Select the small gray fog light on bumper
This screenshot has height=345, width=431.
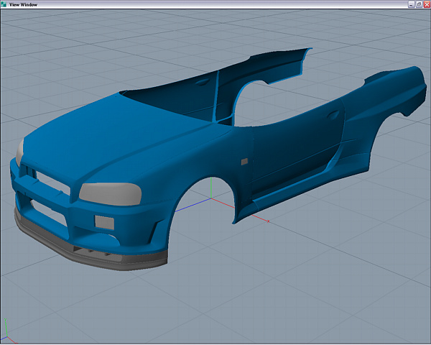(x=105, y=222)
